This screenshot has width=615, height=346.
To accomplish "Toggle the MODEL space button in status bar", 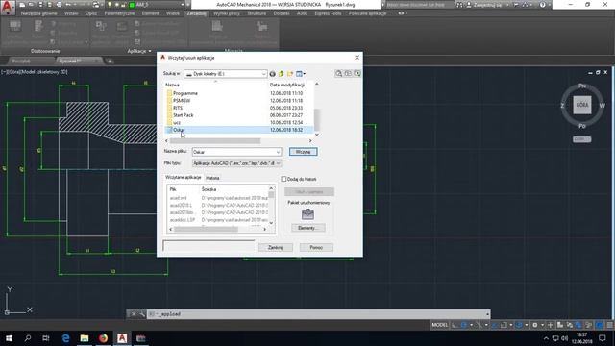I will click(x=439, y=325).
